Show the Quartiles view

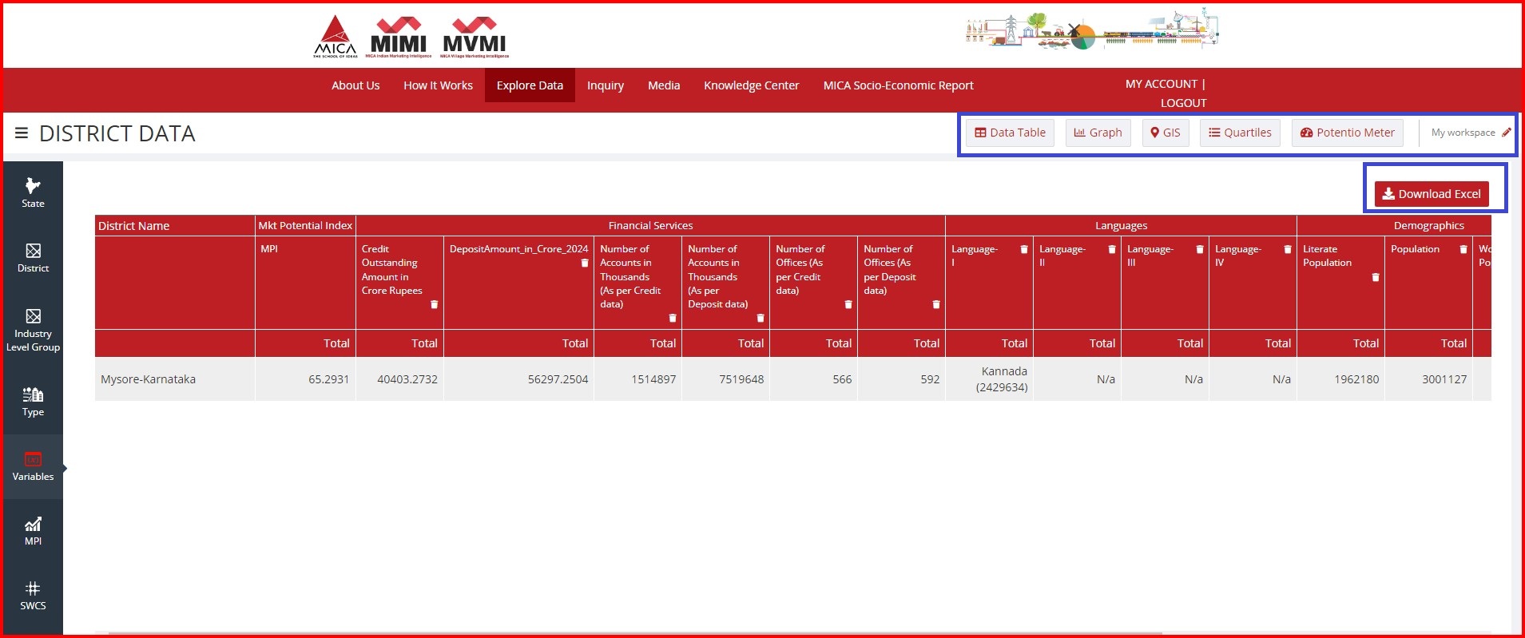tap(1239, 133)
